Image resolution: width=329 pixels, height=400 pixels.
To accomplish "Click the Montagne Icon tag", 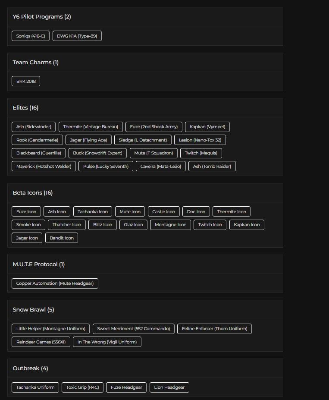I will coord(170,225).
